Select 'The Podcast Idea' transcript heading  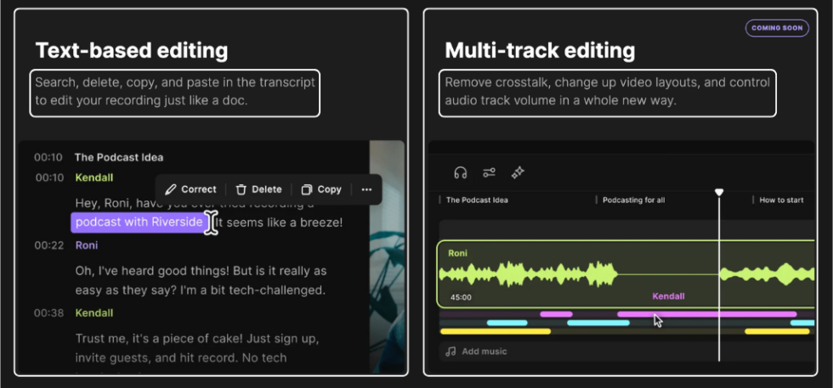[x=119, y=157]
